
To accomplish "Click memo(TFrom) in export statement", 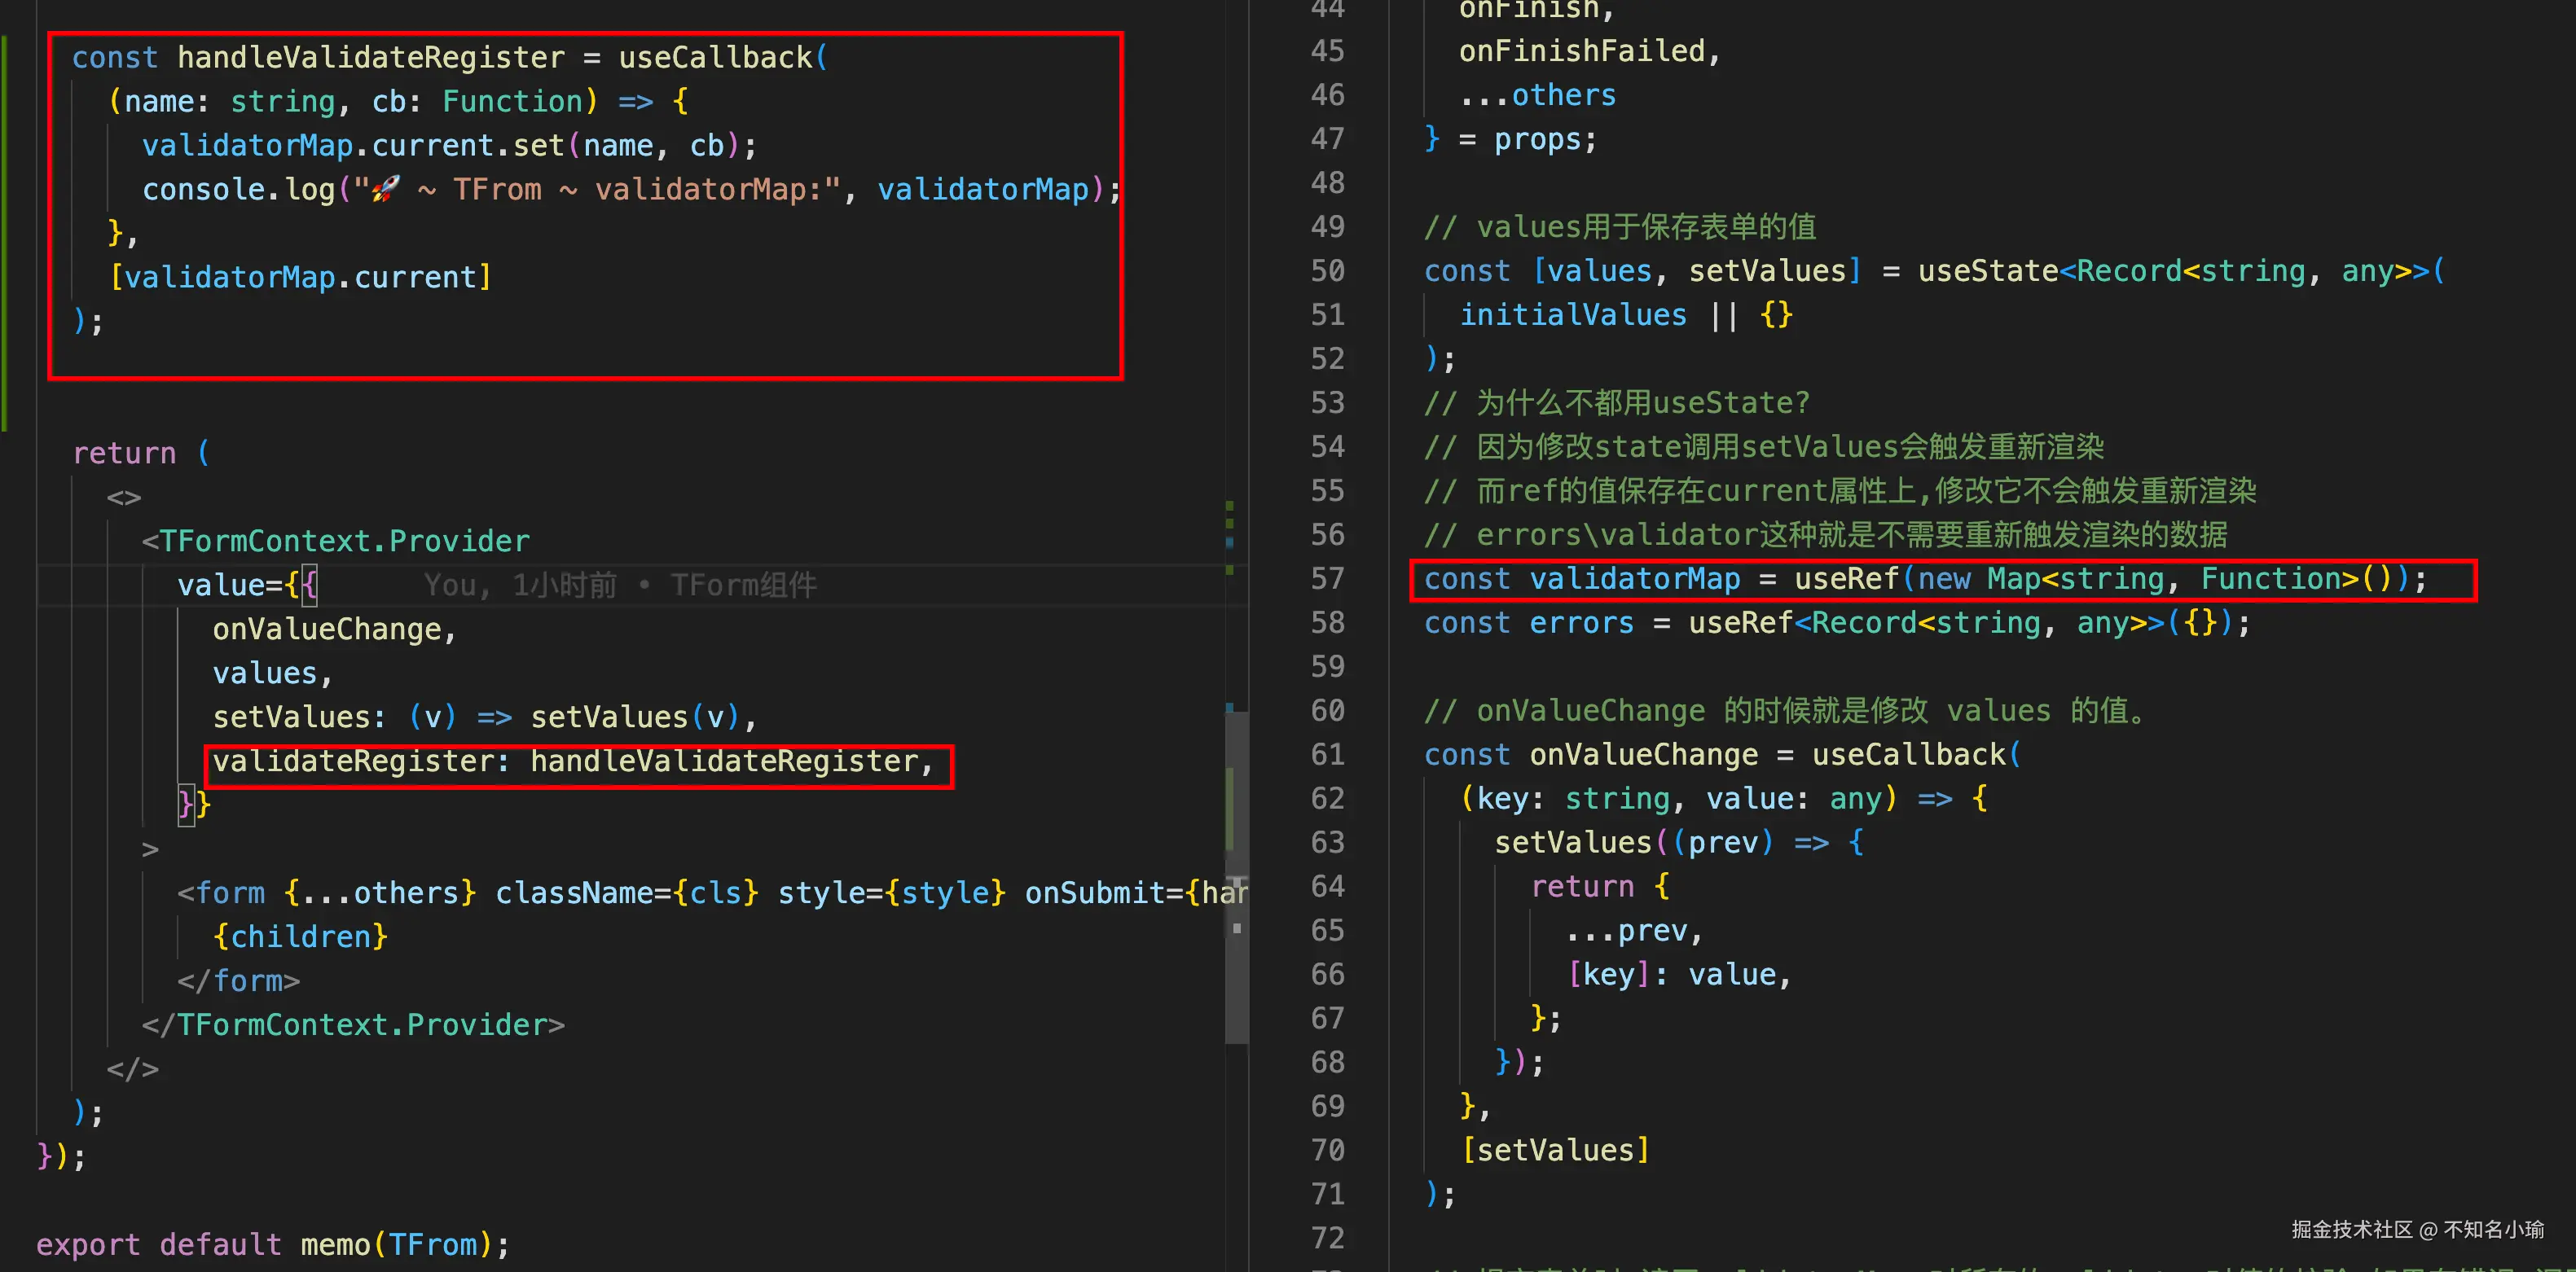I will point(395,1244).
